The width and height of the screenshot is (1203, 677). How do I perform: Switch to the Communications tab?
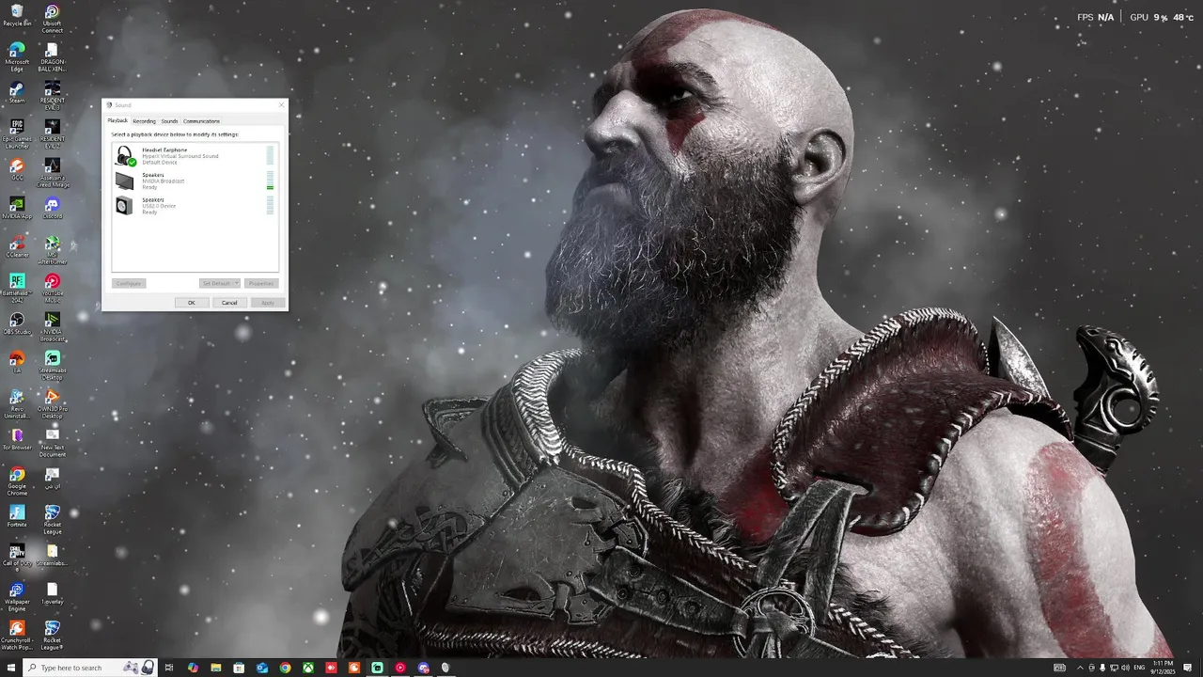click(x=201, y=121)
